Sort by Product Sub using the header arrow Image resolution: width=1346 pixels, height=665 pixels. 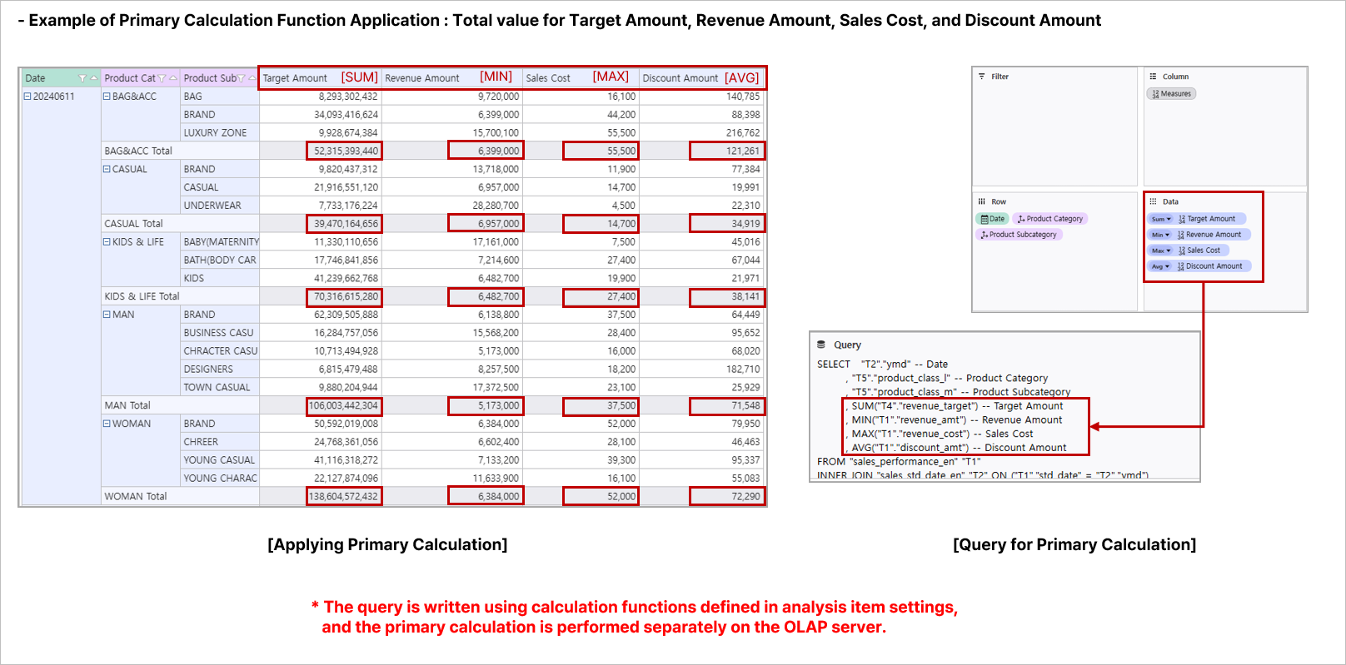click(x=252, y=78)
